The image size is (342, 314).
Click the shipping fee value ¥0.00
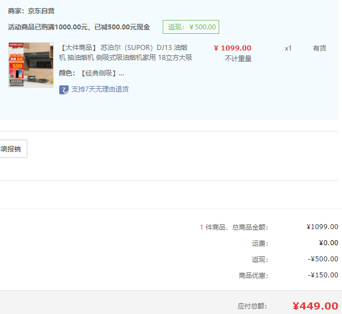tap(329, 243)
